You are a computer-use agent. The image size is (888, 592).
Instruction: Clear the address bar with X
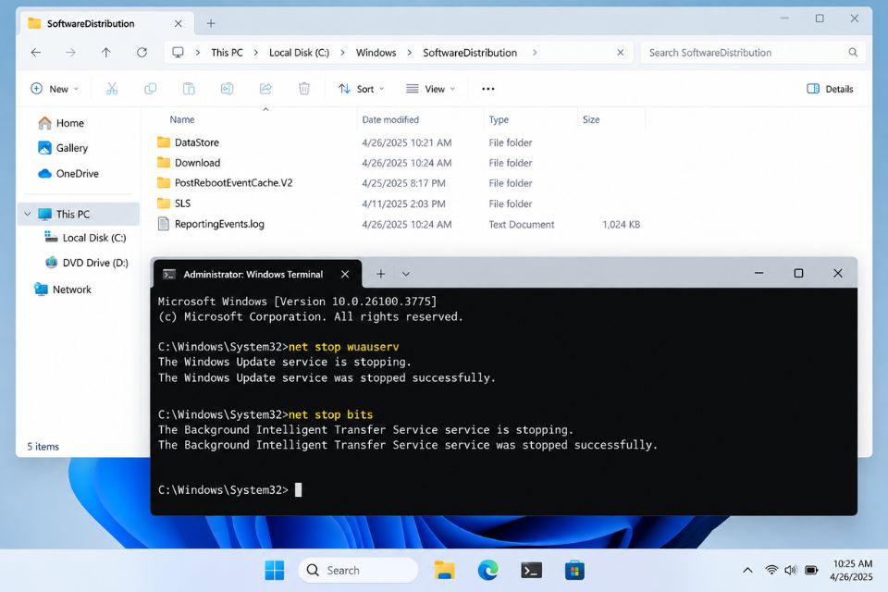620,53
